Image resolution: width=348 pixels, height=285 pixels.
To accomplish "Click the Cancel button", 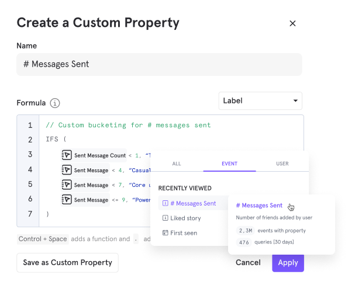I will click(x=248, y=263).
